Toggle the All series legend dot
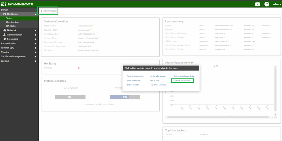Viewport: 282px width, 141px height. tap(214, 66)
